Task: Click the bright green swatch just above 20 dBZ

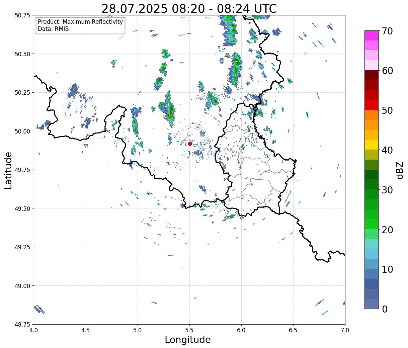Action: point(372,224)
